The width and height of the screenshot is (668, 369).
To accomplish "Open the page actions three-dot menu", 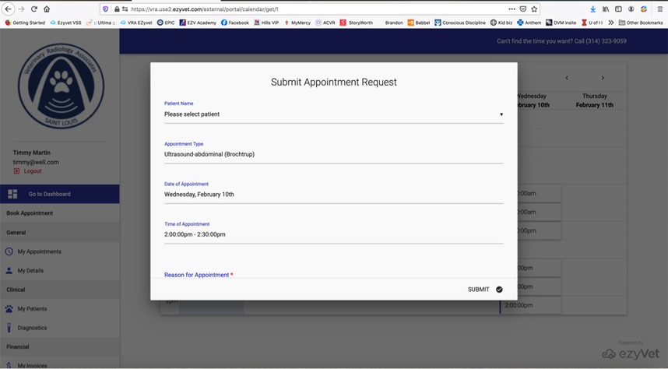I will (512, 9).
